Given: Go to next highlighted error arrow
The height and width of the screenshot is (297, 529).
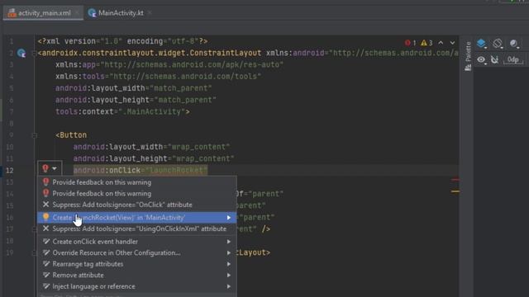Looking at the screenshot, I should tap(452, 43).
